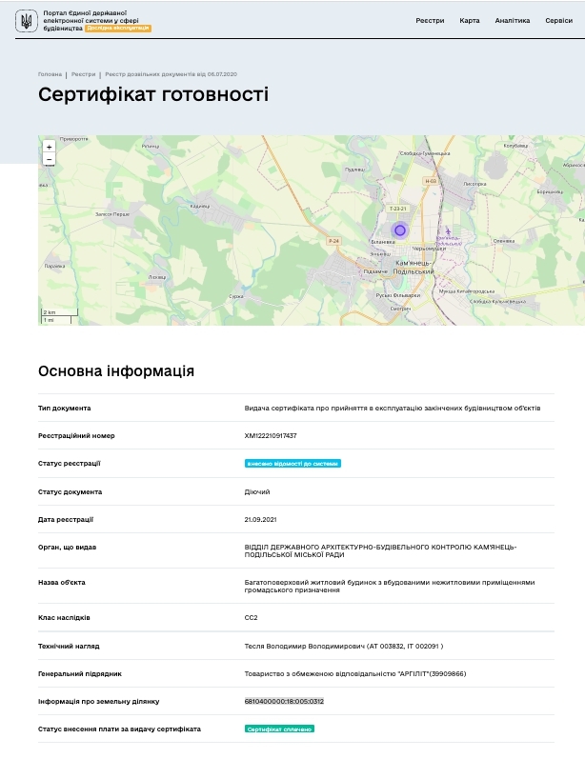The width and height of the screenshot is (585, 759).
Task: Zoom out the map with minus button
Action: [x=49, y=159]
